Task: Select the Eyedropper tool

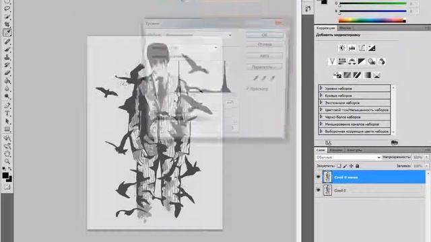Action: (7, 33)
